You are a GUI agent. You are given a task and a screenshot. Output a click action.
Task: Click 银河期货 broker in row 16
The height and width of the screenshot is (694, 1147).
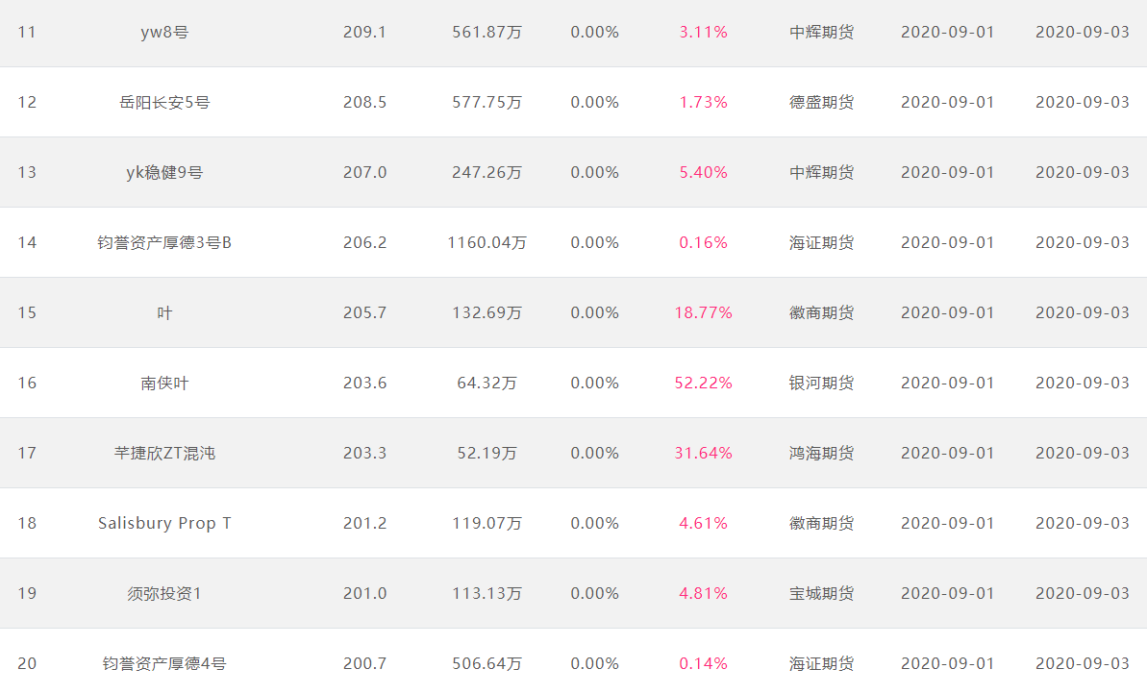pos(821,384)
